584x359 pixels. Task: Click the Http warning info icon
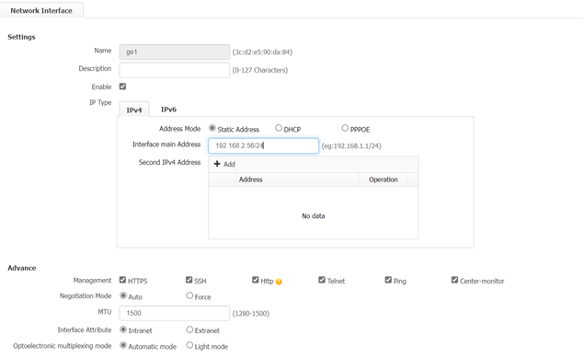[x=279, y=282]
